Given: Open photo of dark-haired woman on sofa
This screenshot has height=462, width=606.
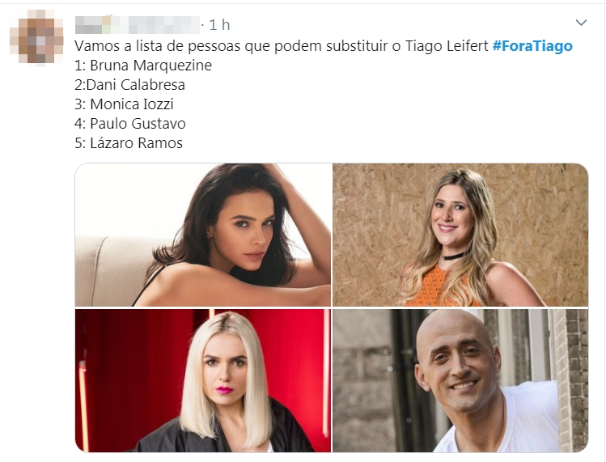Looking at the screenshot, I should pos(203,235).
